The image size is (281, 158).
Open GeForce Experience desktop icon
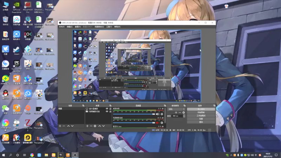[17, 7]
